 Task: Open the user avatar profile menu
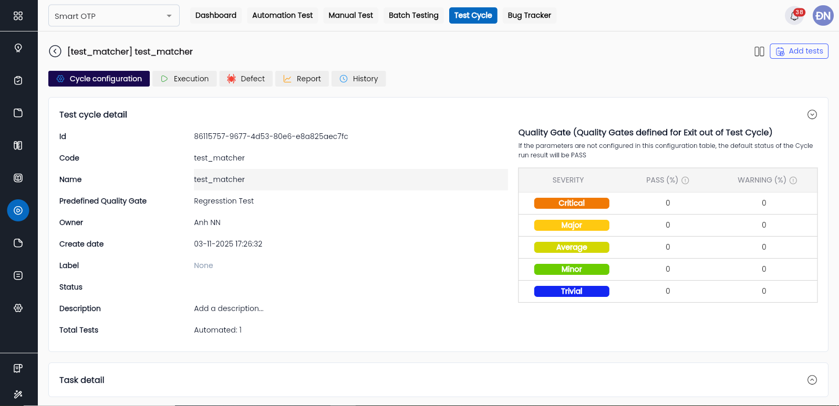point(823,16)
